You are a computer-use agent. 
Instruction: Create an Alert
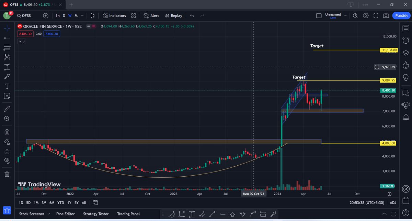tap(151, 15)
